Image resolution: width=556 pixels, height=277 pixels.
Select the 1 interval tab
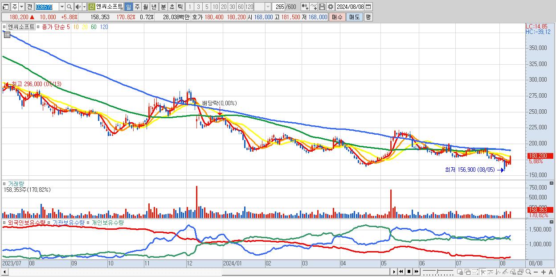190,7
